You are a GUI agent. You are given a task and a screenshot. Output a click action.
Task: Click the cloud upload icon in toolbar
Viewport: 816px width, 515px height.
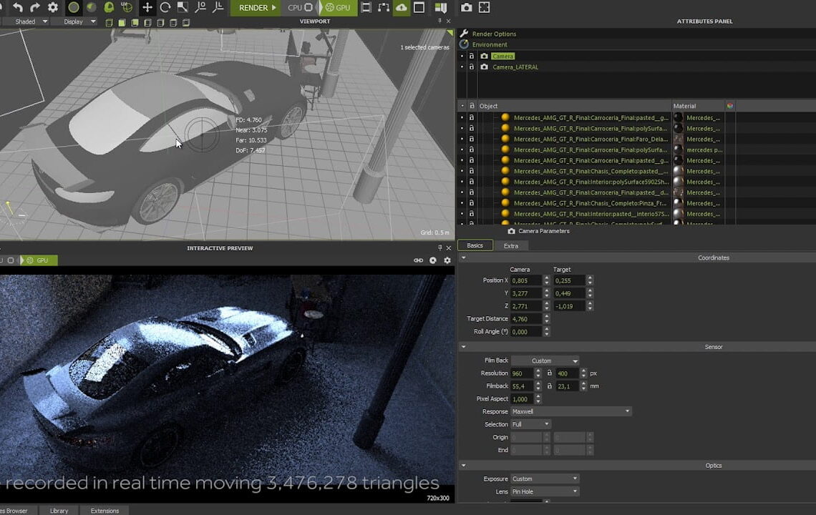tap(402, 8)
